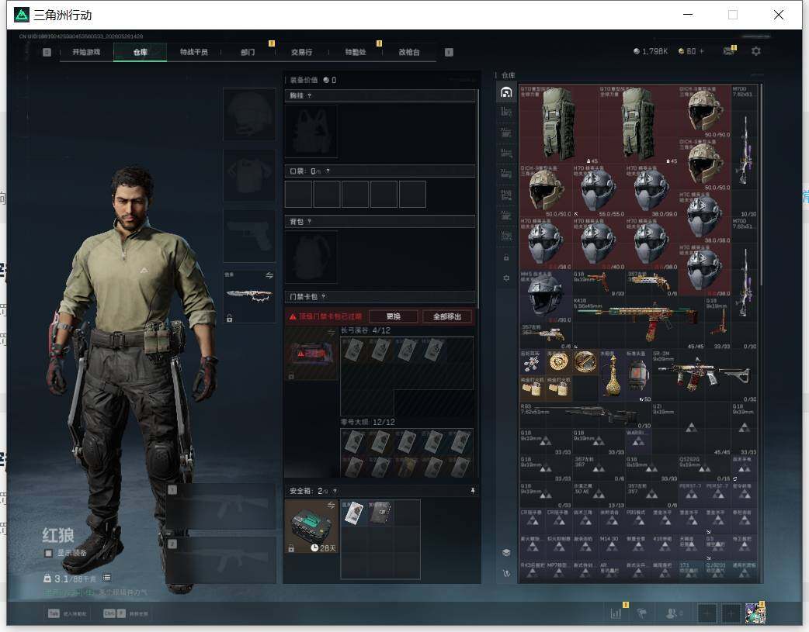The image size is (809, 632).
Task: Click the sort/organize icon below layers
Action: pyautogui.click(x=506, y=573)
